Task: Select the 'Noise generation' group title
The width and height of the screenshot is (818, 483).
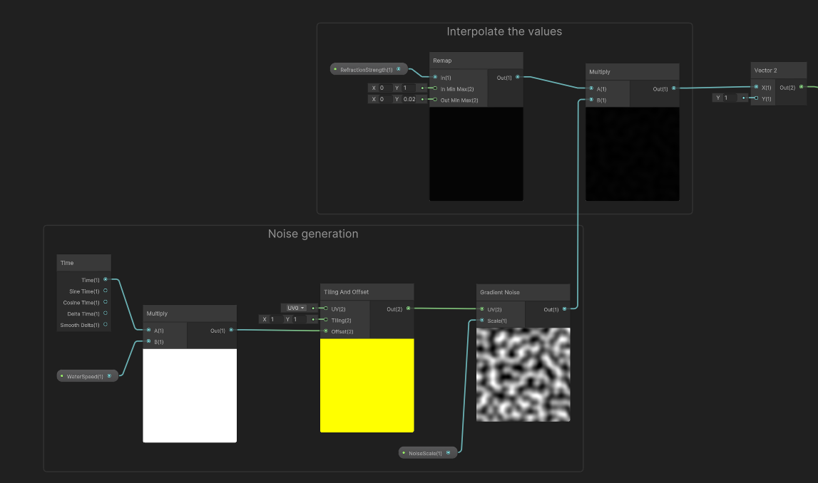Action: [x=313, y=233]
